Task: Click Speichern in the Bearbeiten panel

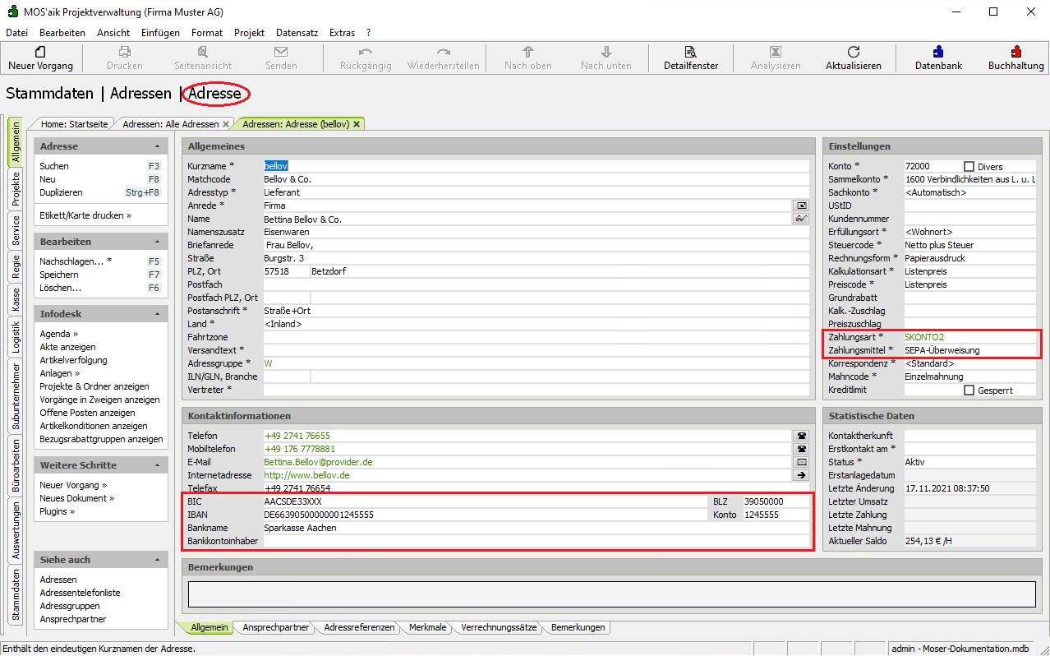Action: coord(59,275)
